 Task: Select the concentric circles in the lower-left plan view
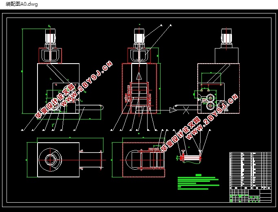[51, 160]
